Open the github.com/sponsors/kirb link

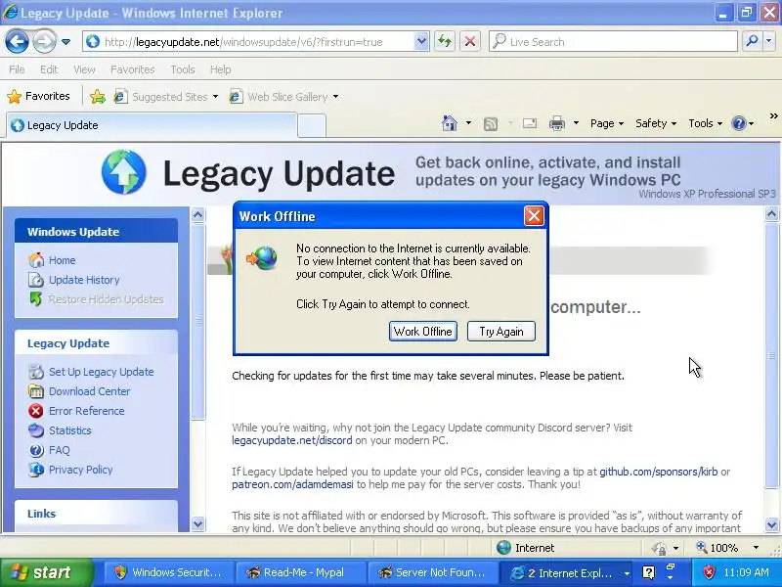click(658, 472)
